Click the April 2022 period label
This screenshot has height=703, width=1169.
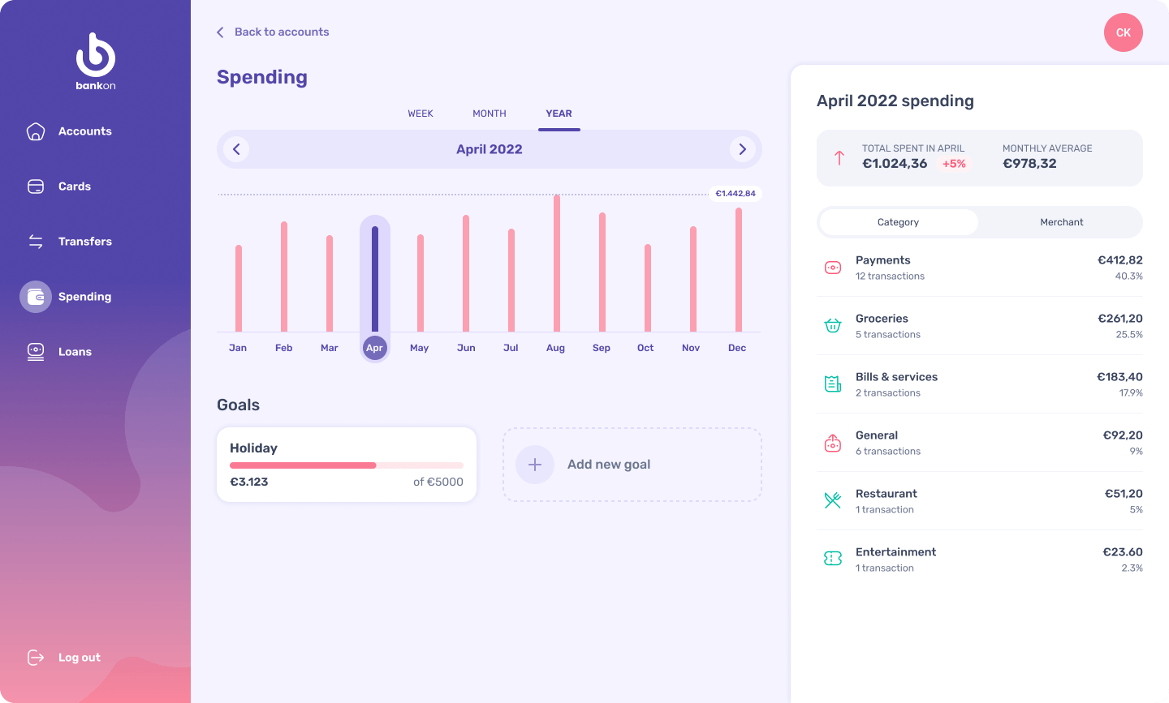click(x=490, y=149)
